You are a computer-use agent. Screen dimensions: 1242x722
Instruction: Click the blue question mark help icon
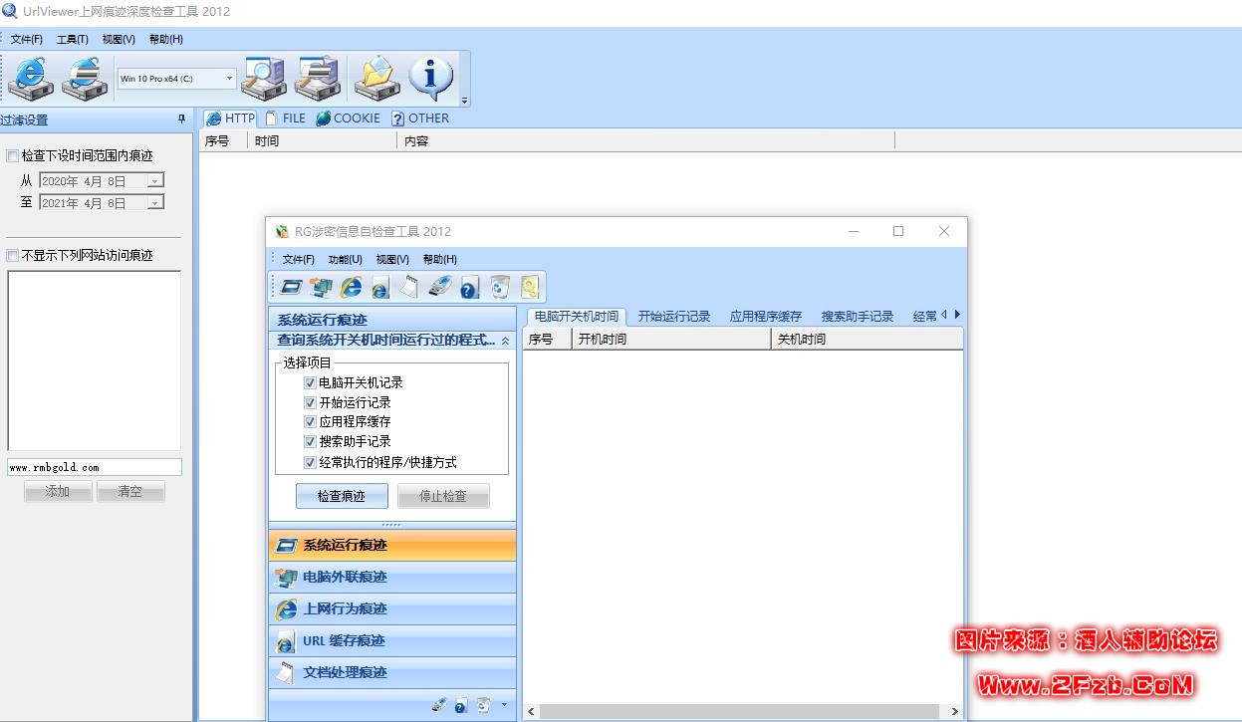(x=469, y=288)
